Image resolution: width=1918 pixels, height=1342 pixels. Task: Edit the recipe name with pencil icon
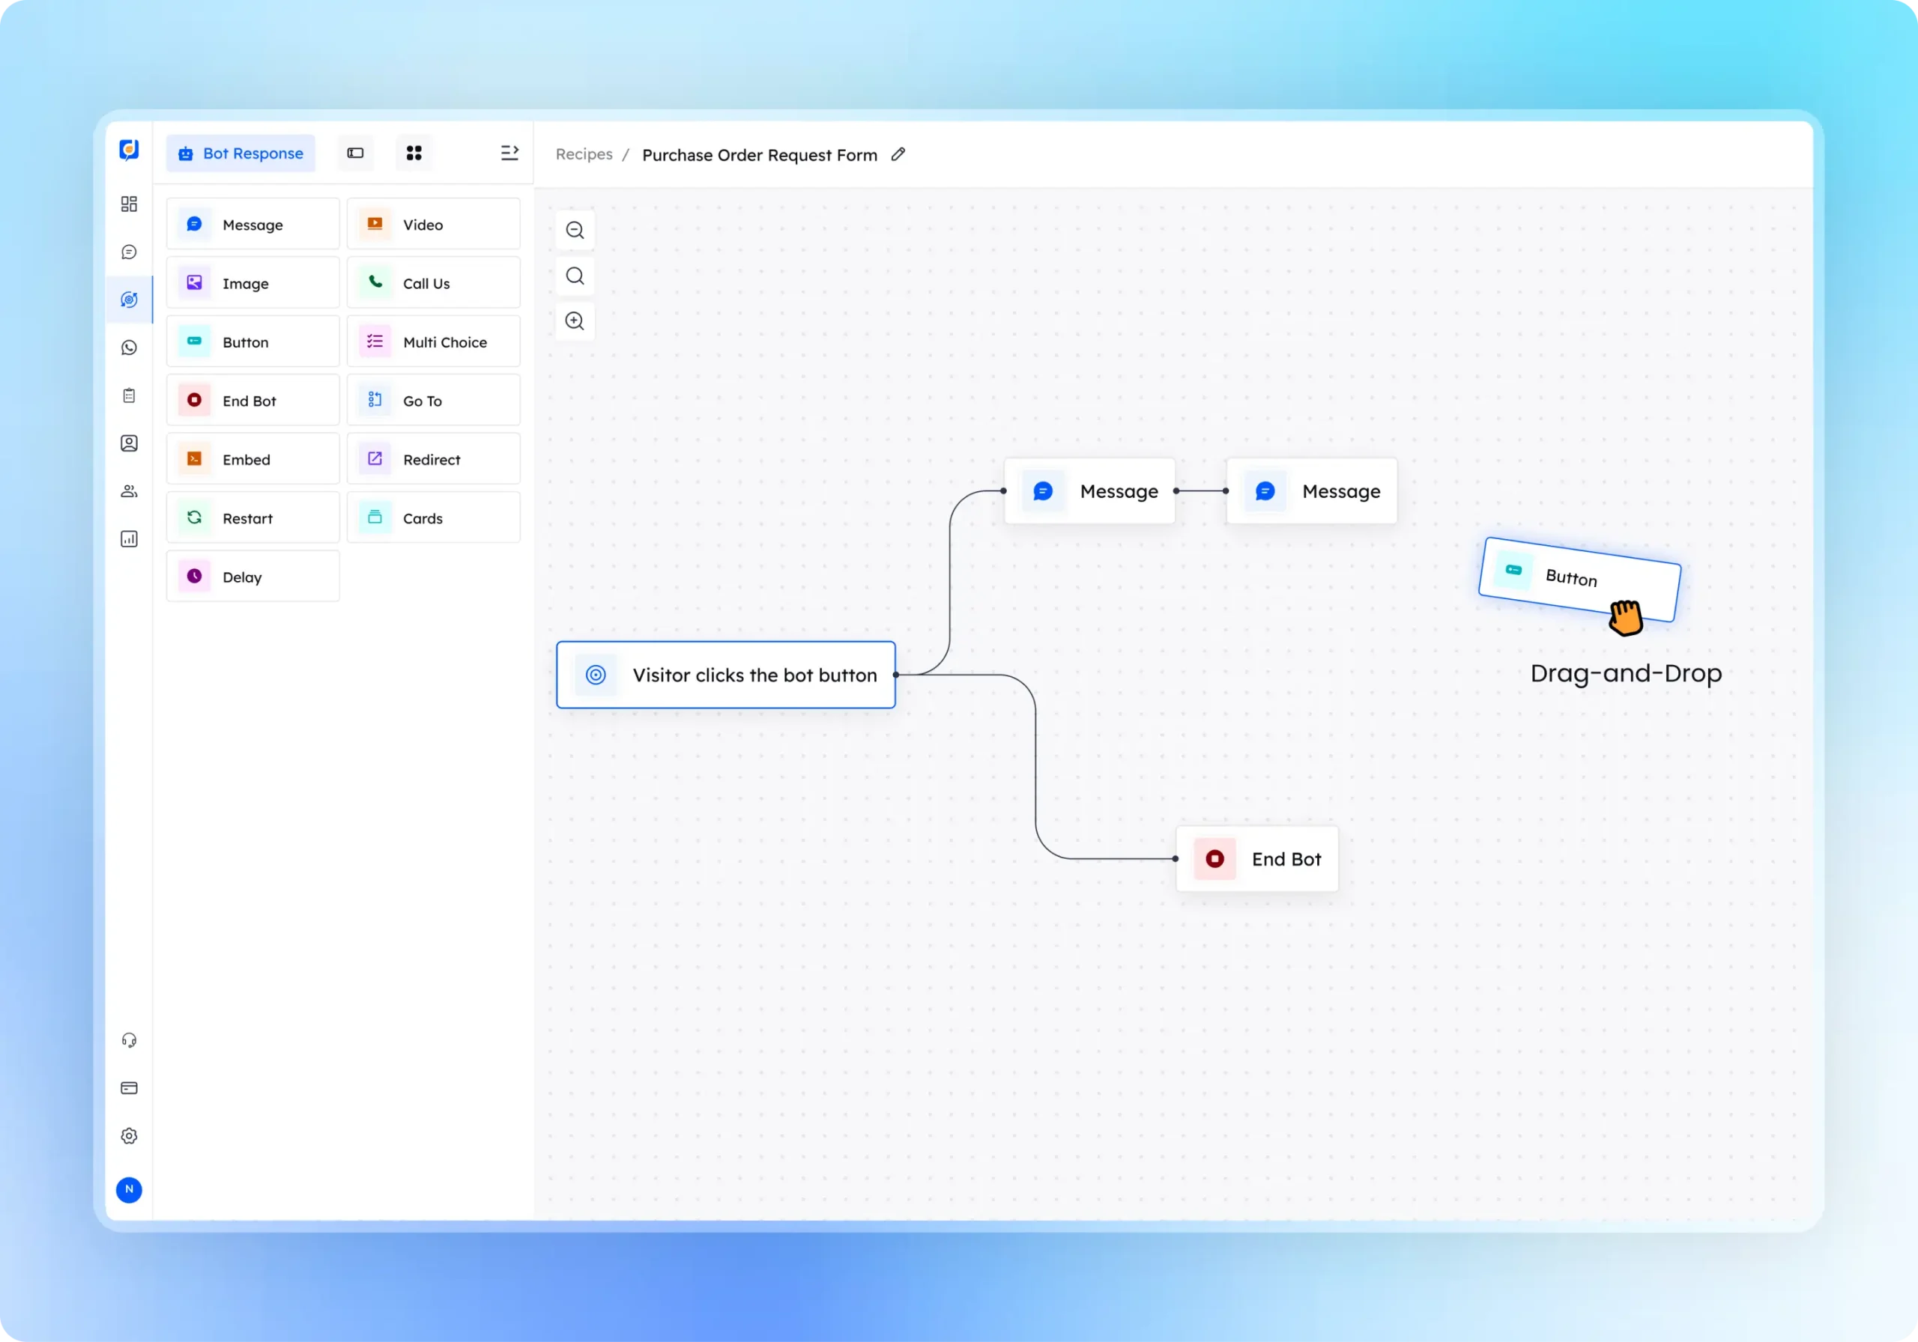click(898, 154)
